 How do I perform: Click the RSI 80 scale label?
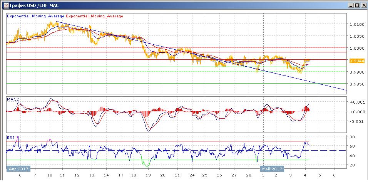(352, 137)
